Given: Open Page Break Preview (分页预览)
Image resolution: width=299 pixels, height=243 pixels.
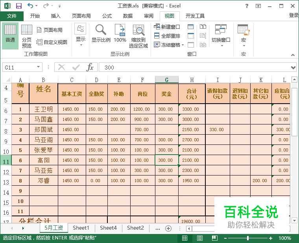Looking at the screenshot, I should click(27, 36).
